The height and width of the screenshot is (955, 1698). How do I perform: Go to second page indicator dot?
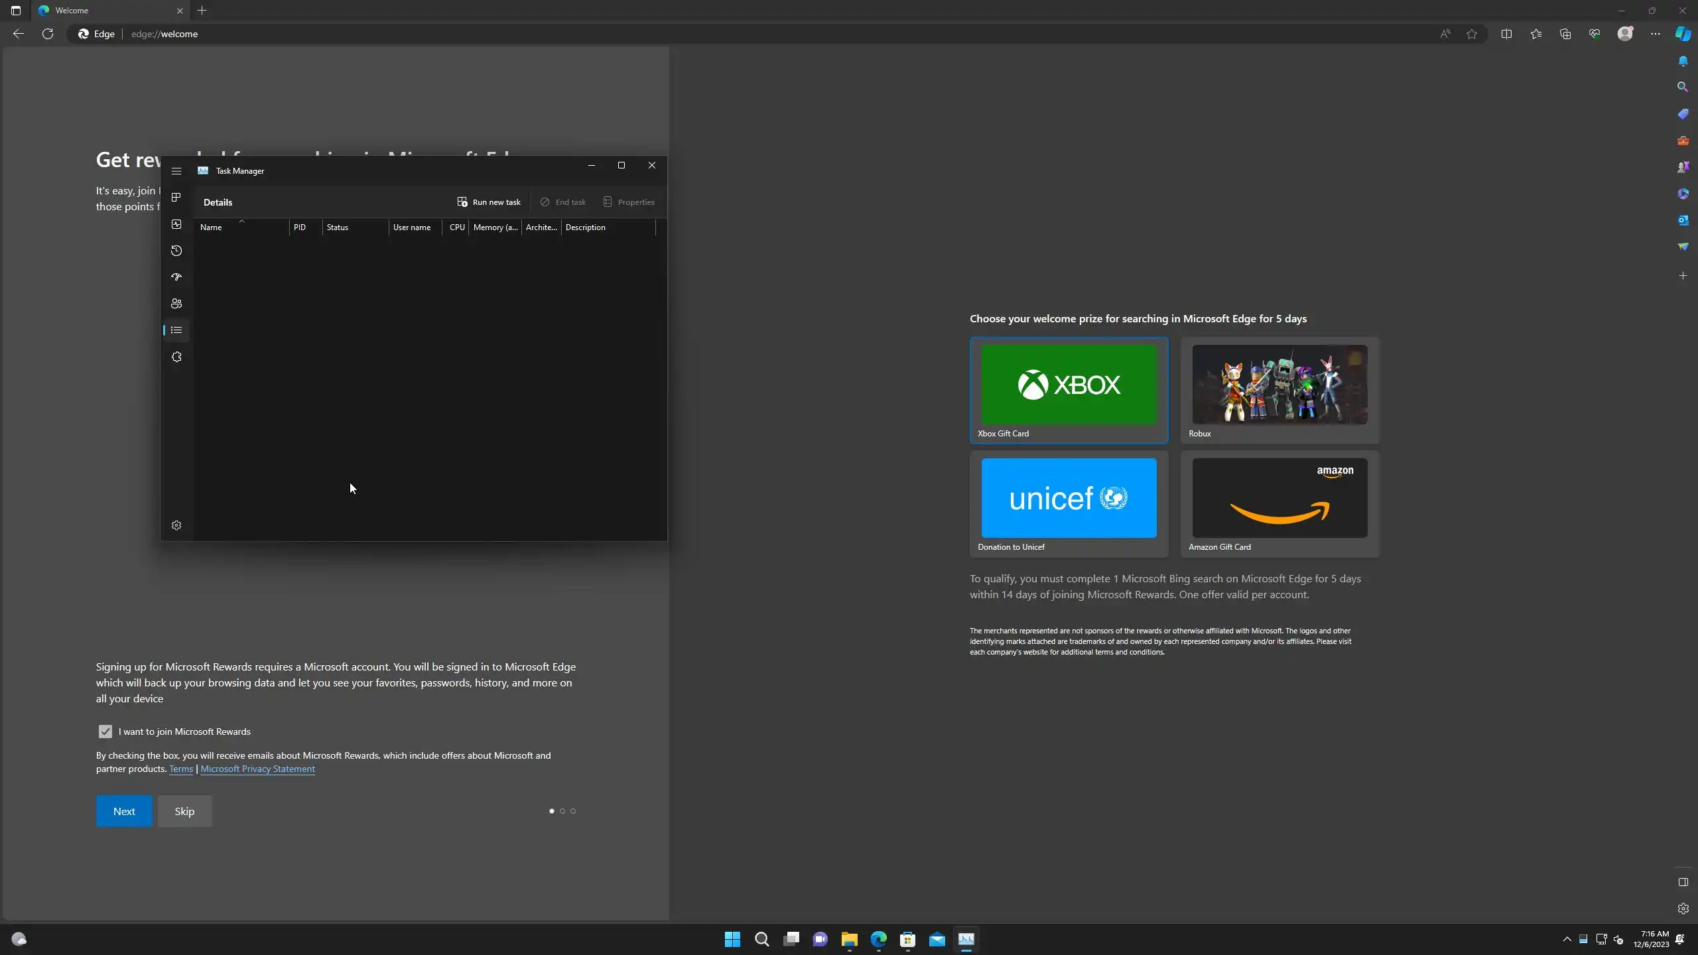click(562, 811)
